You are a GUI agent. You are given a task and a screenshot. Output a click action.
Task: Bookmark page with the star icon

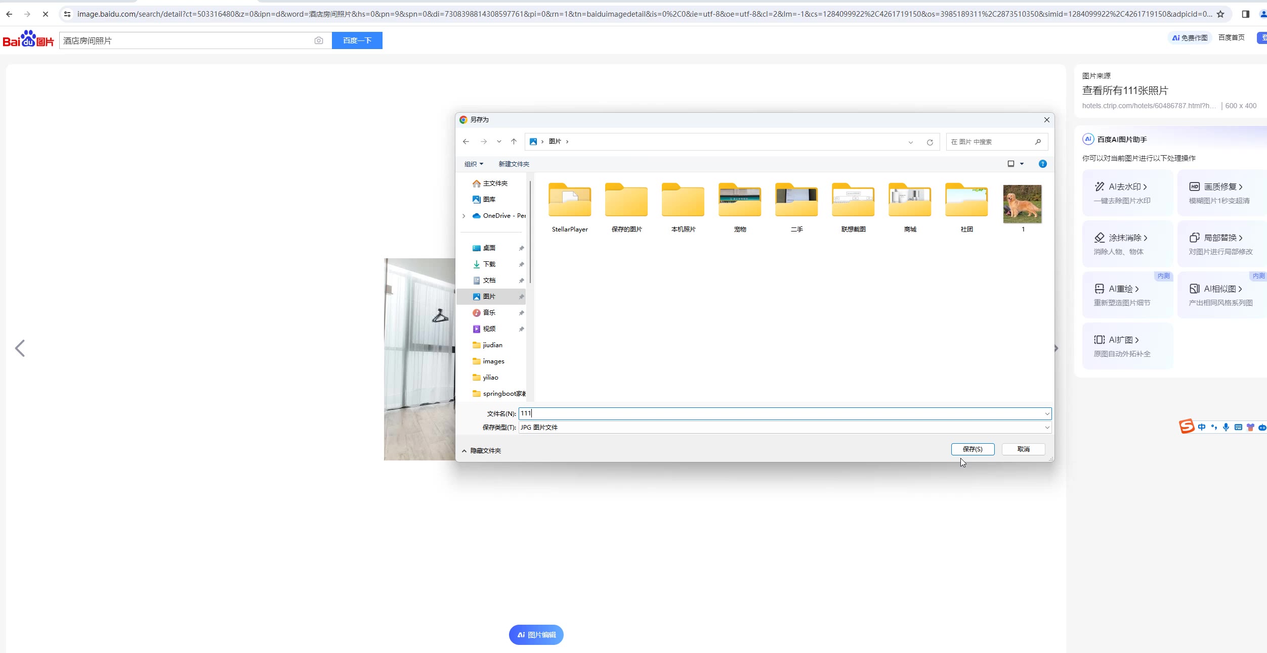(1220, 14)
